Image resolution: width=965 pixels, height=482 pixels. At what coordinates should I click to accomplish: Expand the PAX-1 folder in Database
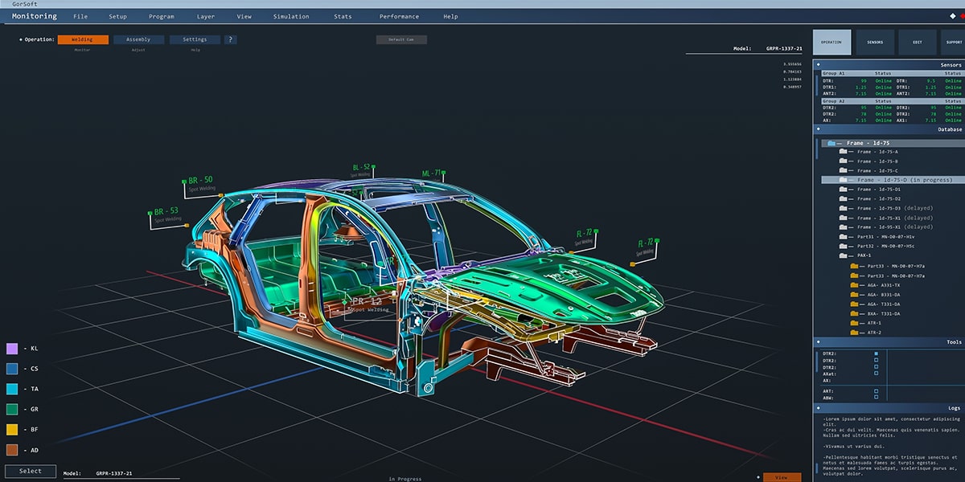(843, 256)
